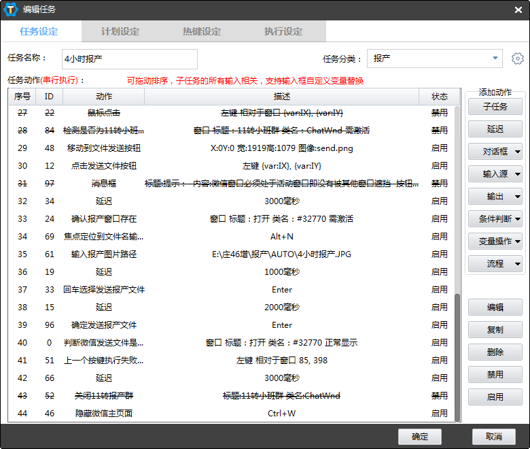Click the 描述 column header
530x449 pixels.
pyautogui.click(x=281, y=97)
